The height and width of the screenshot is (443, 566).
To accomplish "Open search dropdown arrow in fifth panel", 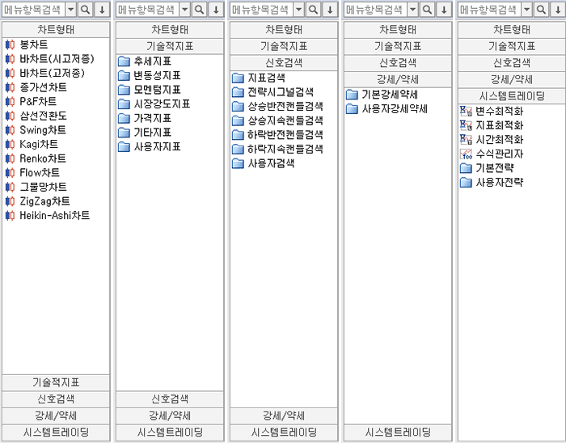I will coord(527,10).
